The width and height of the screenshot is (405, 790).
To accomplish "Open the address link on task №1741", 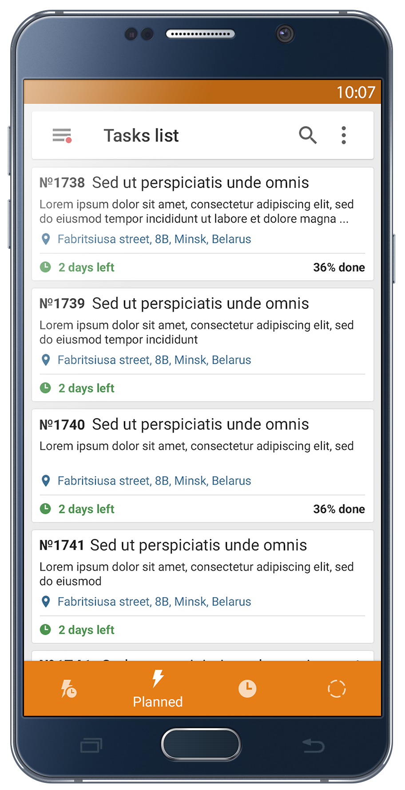I will click(x=154, y=601).
